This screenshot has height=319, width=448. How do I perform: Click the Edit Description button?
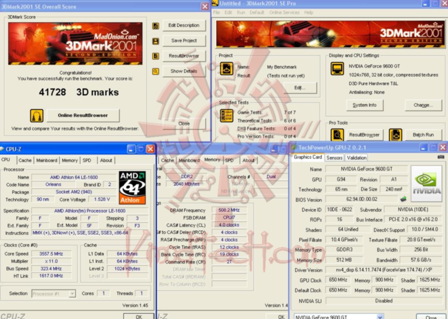[x=184, y=26]
